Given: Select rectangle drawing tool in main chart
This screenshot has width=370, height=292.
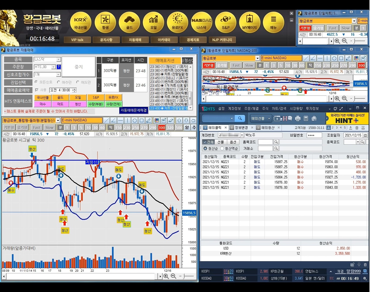Looking at the screenshot, I should (142, 120).
